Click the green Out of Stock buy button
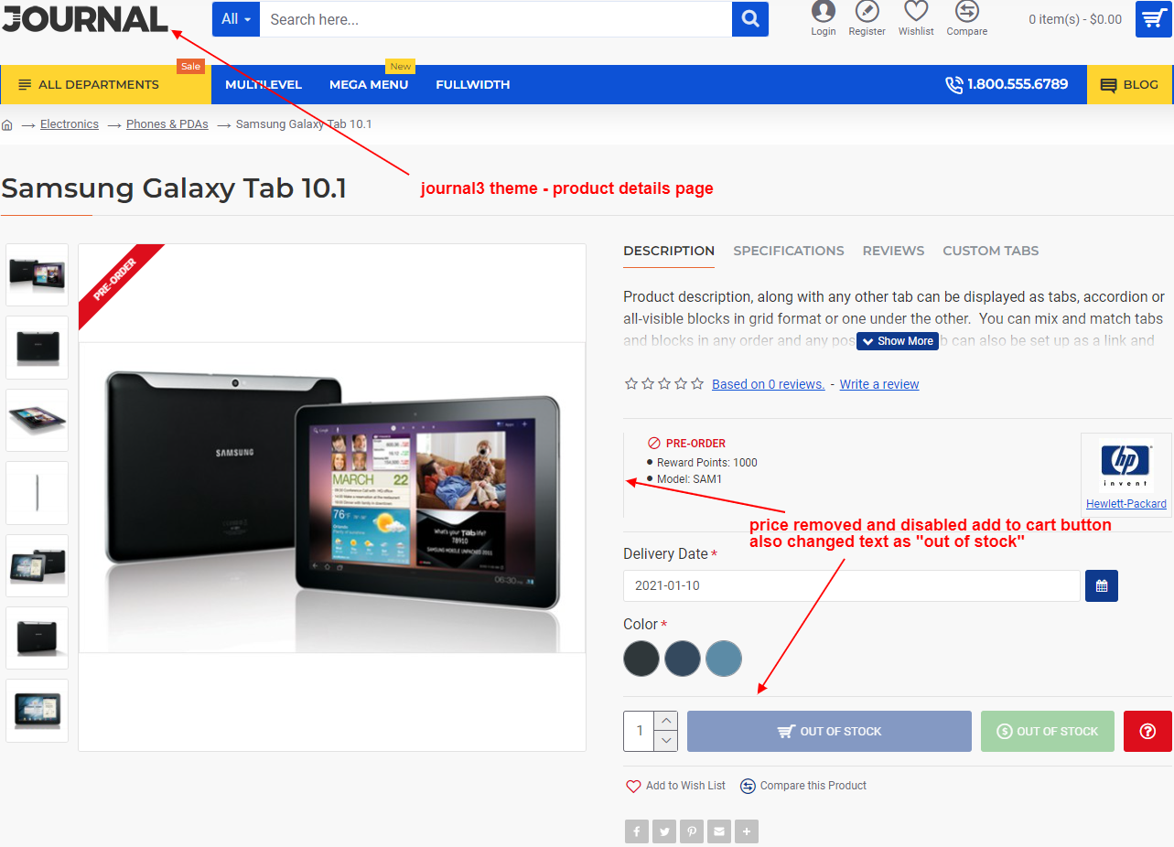Screen dimensions: 1174x847 click(x=1048, y=731)
